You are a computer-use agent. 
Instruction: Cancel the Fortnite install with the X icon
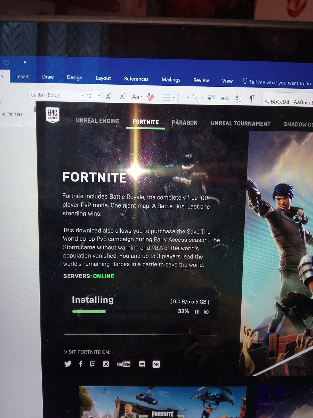206,312
